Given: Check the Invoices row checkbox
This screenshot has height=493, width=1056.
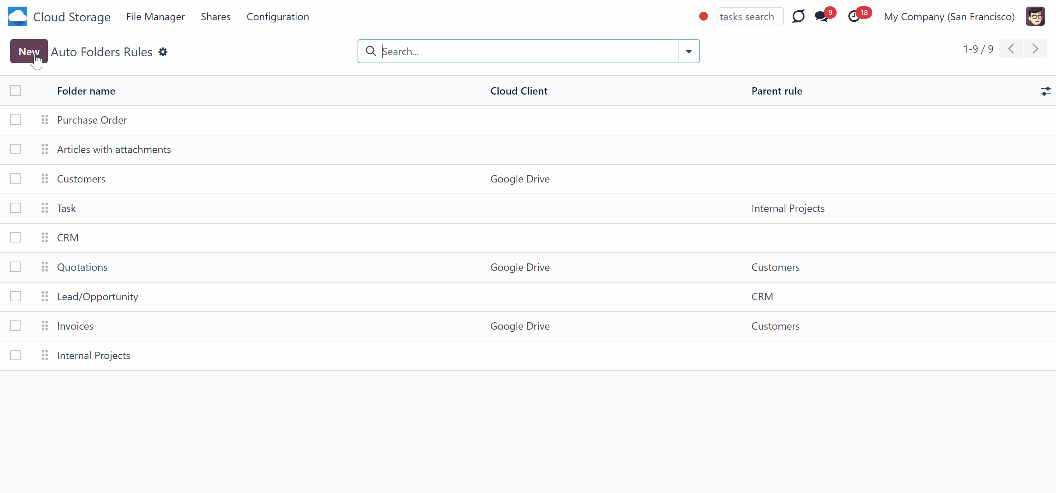Looking at the screenshot, I should (x=15, y=326).
